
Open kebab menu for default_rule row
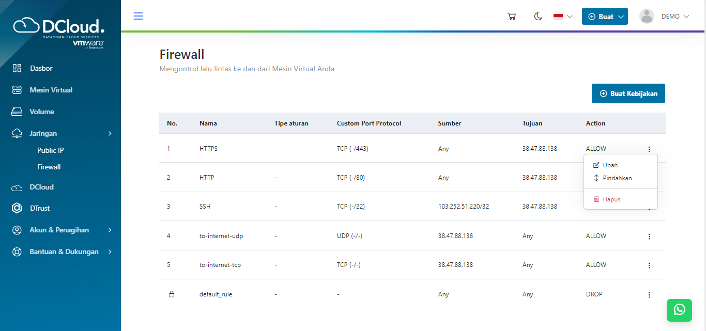coord(649,295)
